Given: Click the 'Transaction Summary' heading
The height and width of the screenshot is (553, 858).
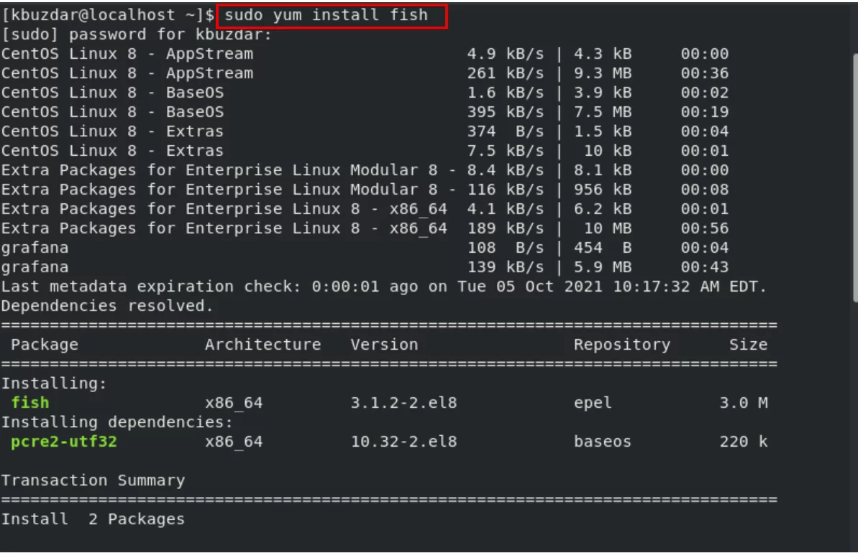Looking at the screenshot, I should pos(93,480).
